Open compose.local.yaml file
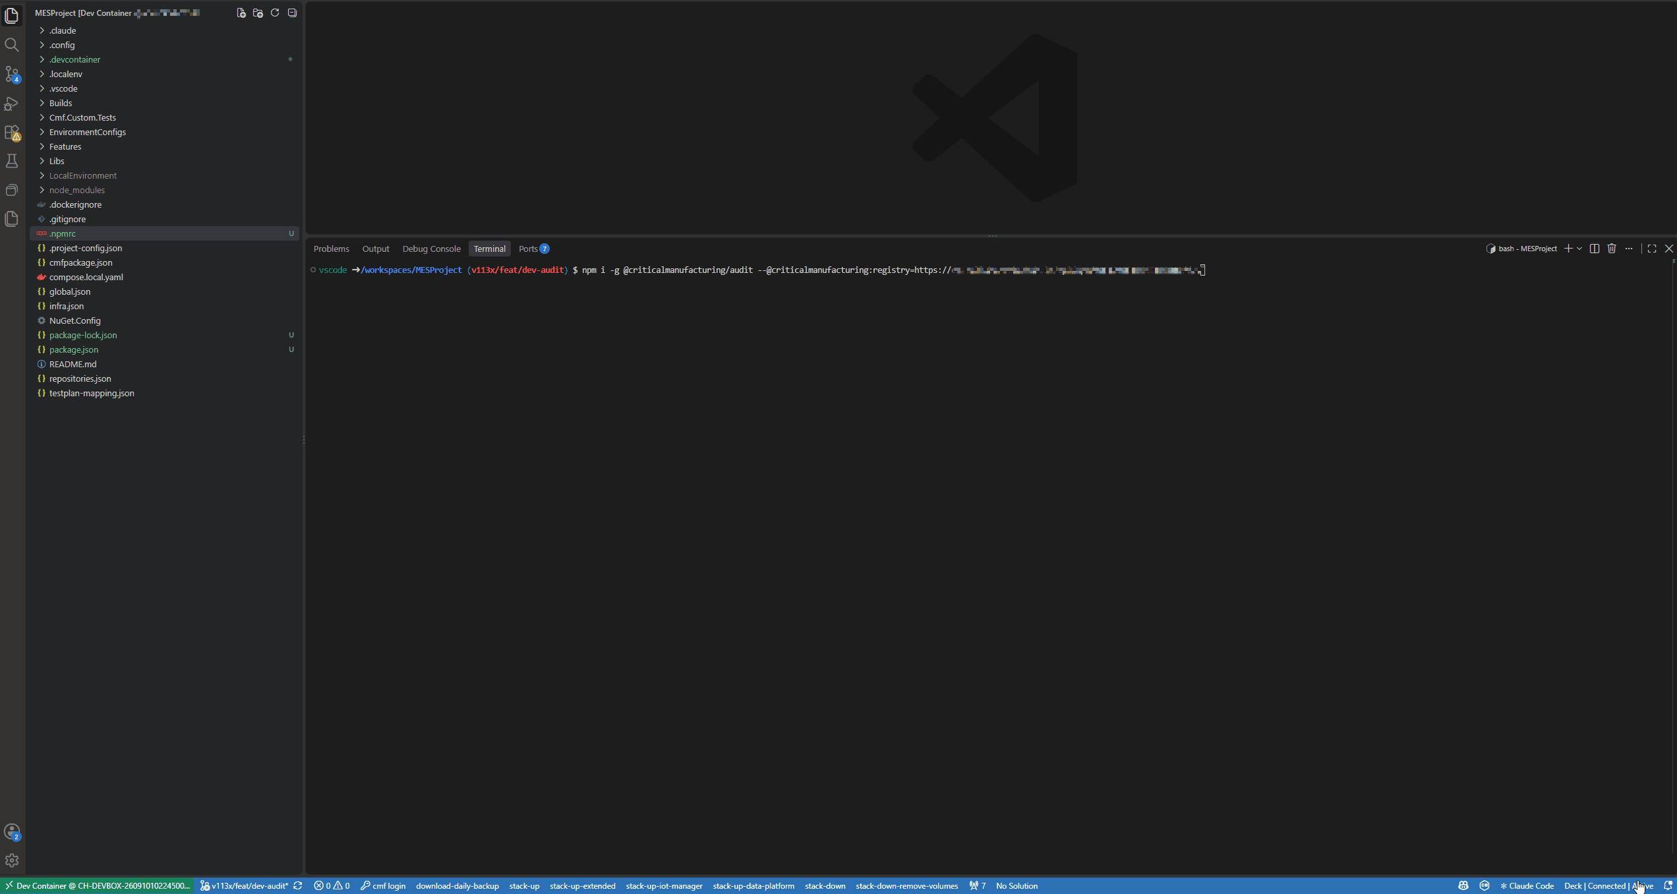Viewport: 1677px width, 894px height. [164, 277]
